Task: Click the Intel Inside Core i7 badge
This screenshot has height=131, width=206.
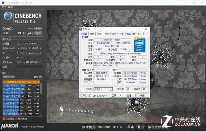Action: coord(139,45)
